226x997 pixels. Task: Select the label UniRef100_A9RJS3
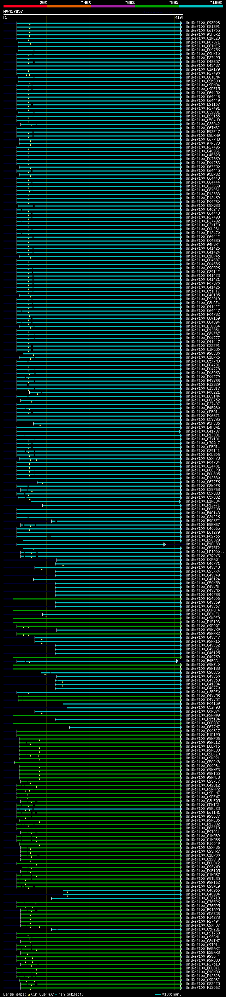(202, 808)
